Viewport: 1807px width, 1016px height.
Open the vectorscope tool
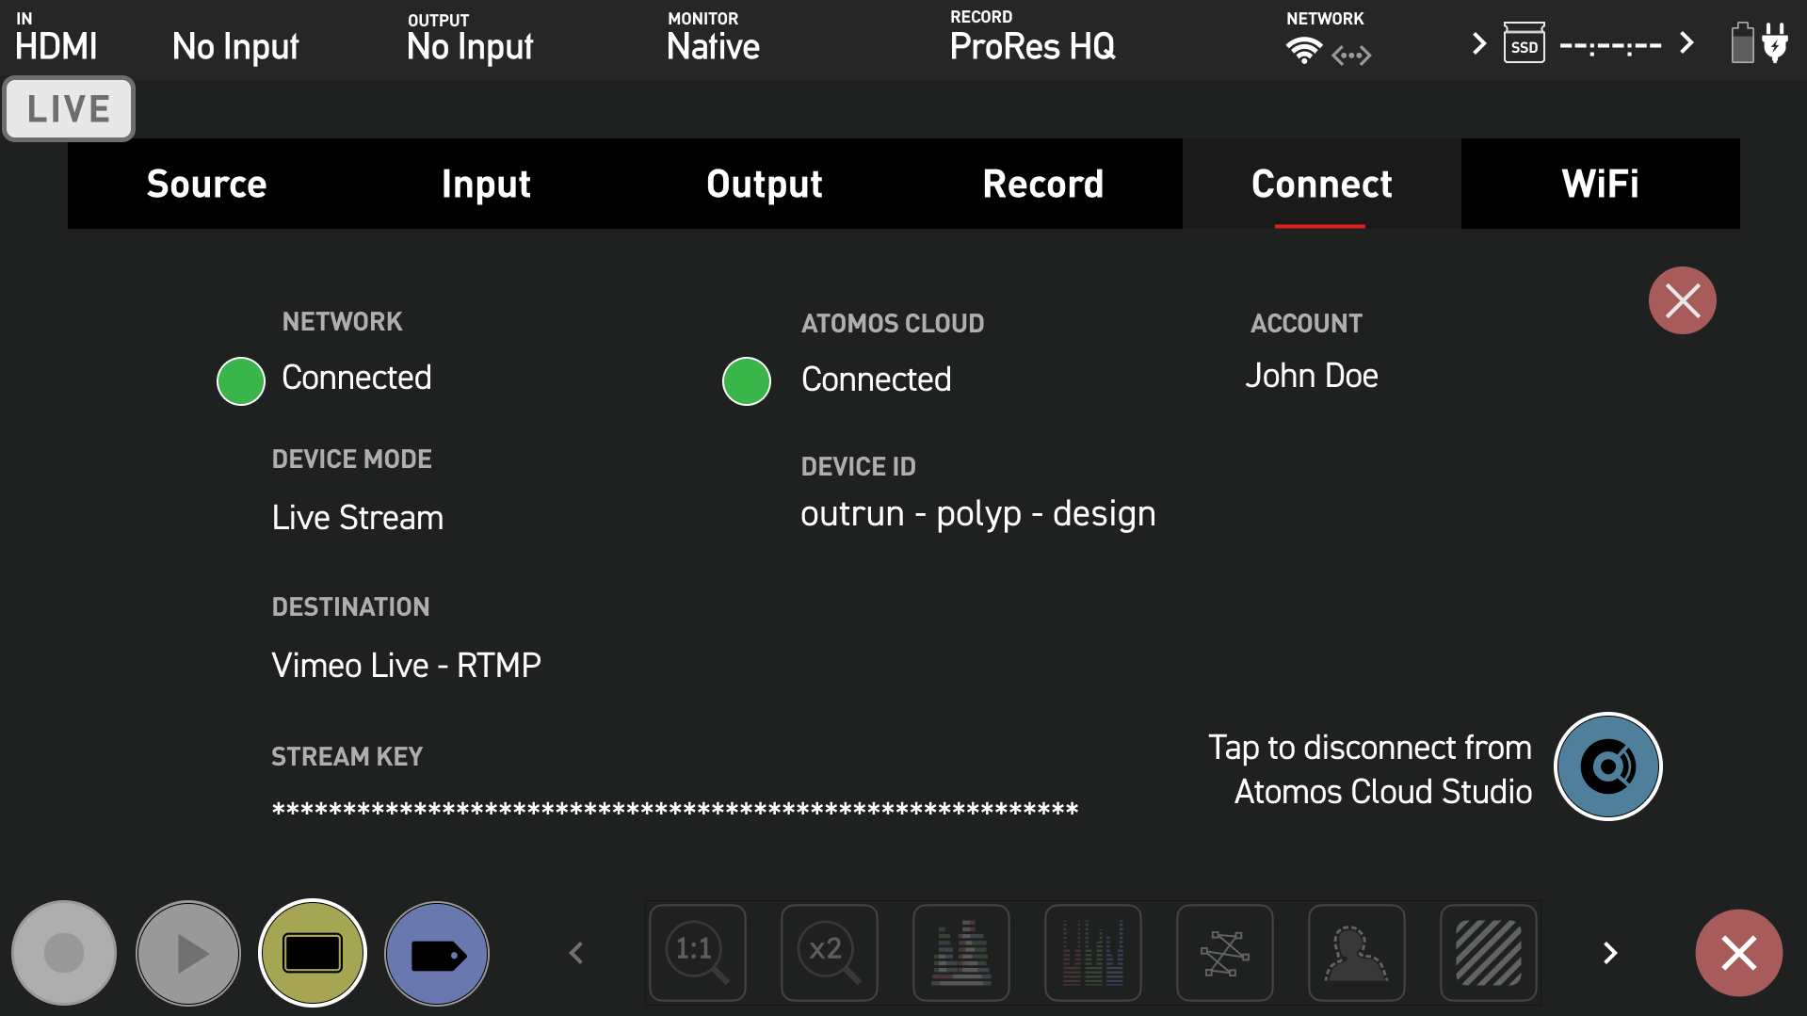tap(1224, 953)
